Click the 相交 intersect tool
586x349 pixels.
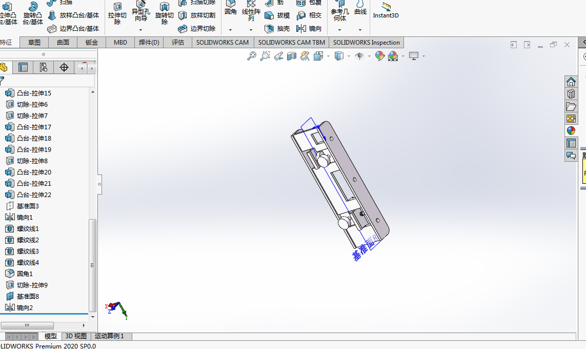coord(309,15)
